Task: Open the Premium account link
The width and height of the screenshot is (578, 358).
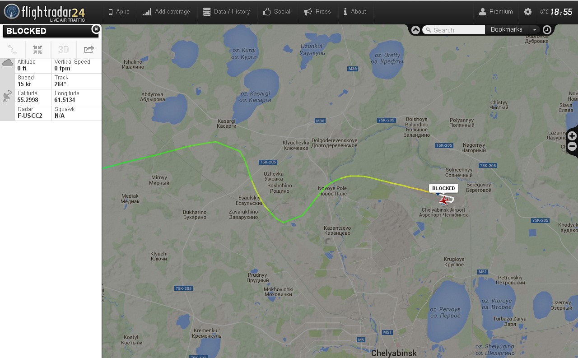Action: coord(496,12)
